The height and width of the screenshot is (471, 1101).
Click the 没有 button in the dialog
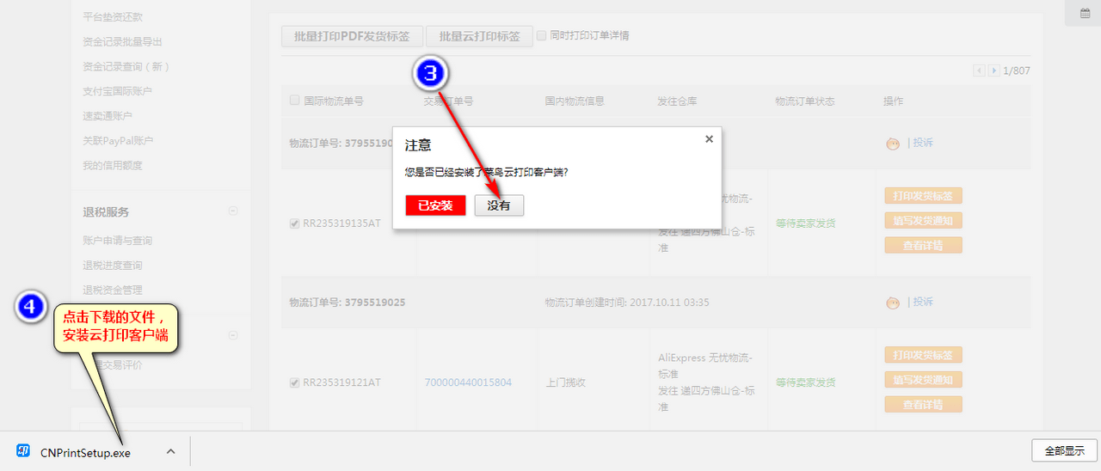[x=499, y=205]
